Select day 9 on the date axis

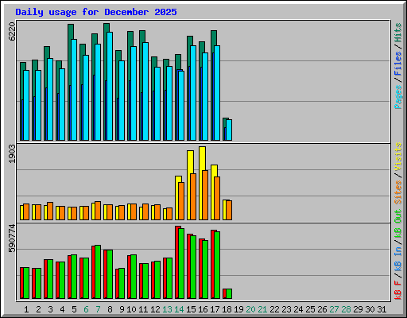coord(122,309)
